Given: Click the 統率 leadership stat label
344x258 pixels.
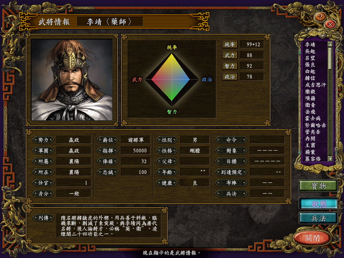Looking at the screenshot, I should pos(229,45).
